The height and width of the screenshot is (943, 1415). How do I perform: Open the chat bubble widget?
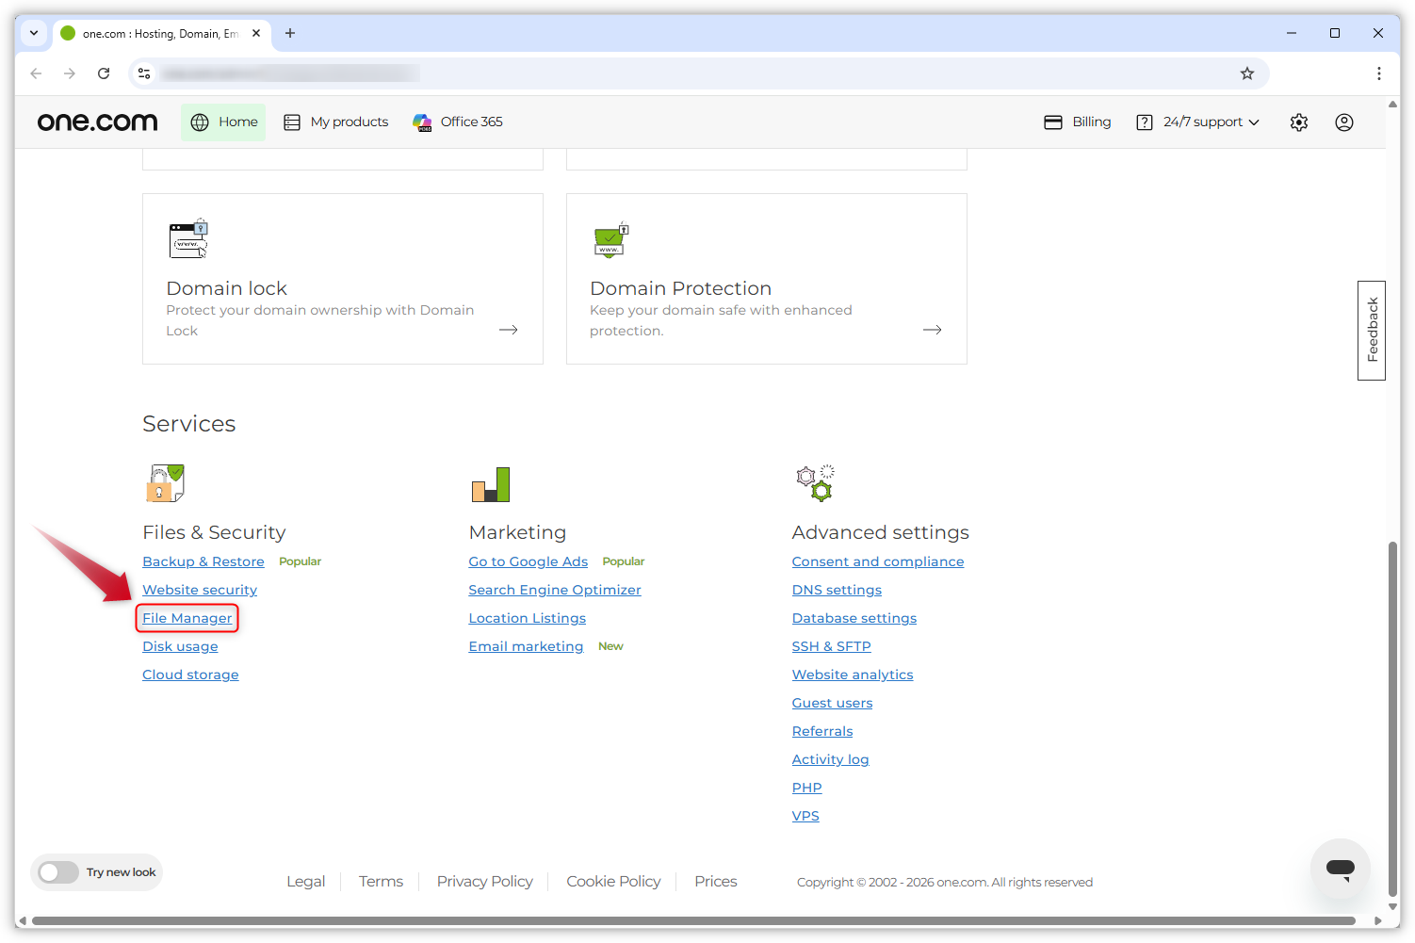1340,870
